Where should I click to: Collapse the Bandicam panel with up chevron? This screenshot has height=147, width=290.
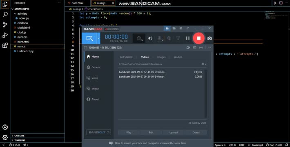210,47
